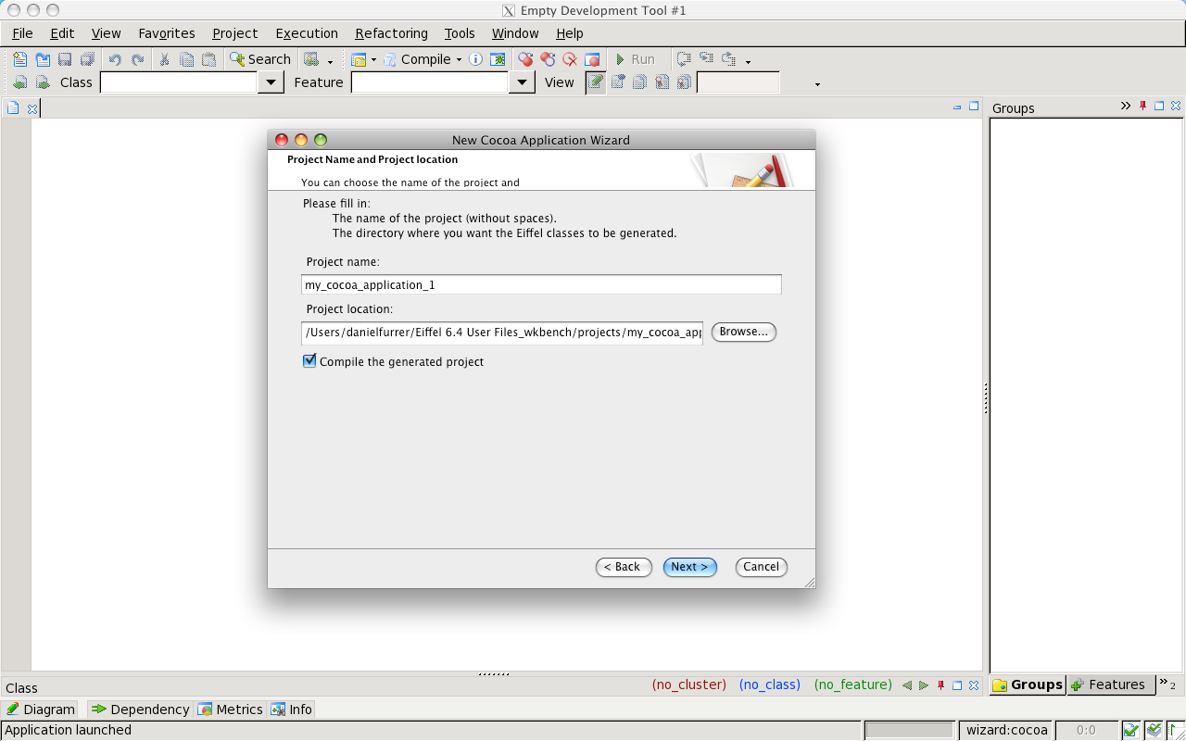Click the Undo arrow icon
Screen dimensions: 1186x741
[x=115, y=59]
